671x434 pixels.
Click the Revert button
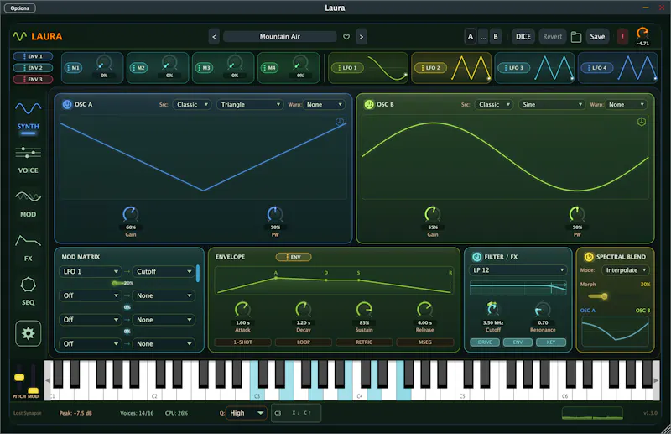(x=552, y=37)
